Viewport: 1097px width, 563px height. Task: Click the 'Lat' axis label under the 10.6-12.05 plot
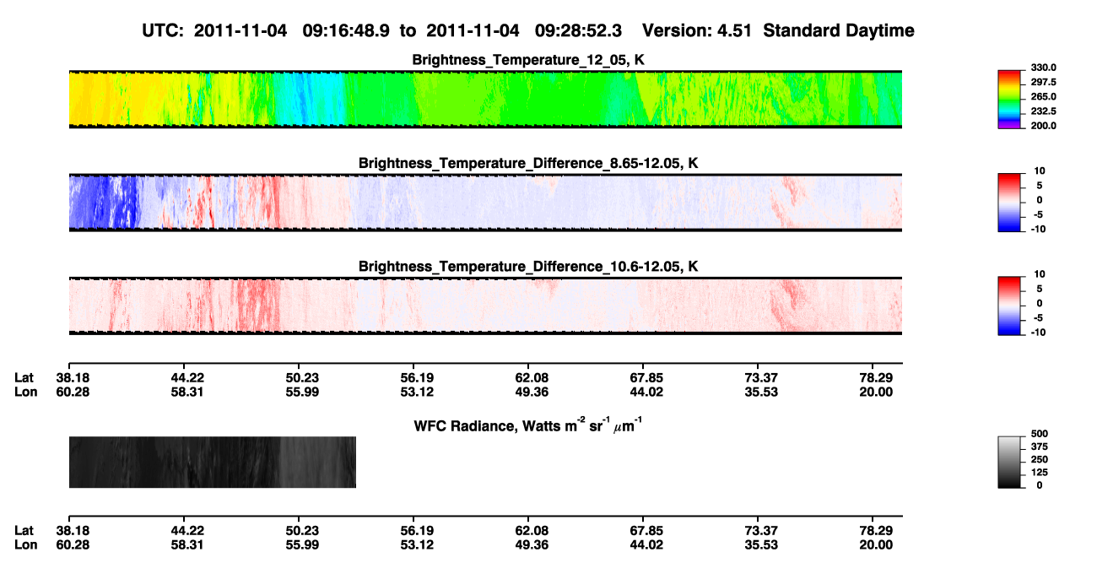point(24,377)
